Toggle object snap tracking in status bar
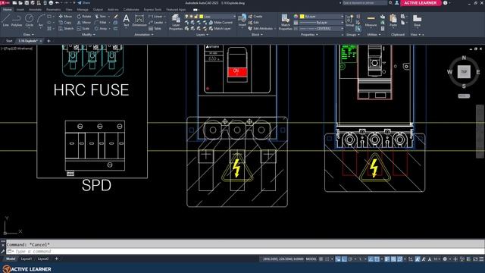Screen dimensions: 485x273 [x=371, y=259]
